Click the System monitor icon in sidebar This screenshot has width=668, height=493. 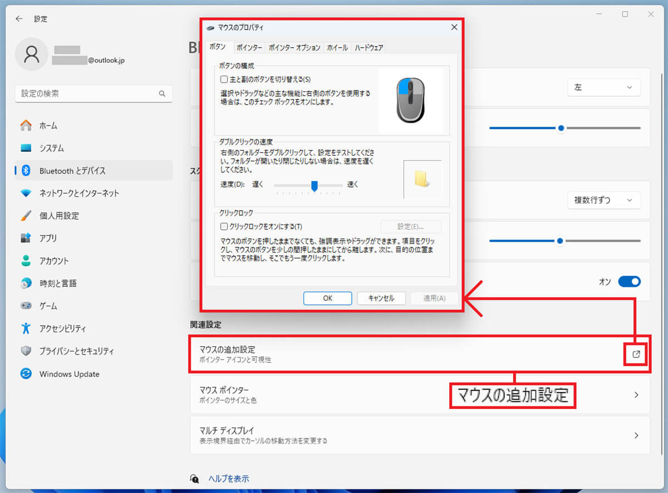(26, 148)
